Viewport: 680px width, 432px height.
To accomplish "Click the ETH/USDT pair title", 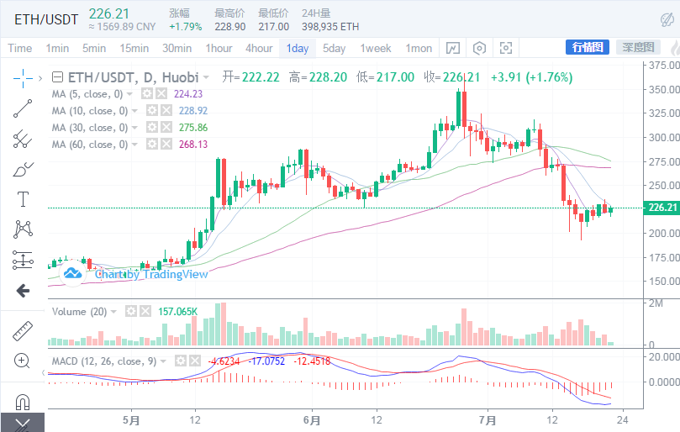I will click(x=46, y=19).
